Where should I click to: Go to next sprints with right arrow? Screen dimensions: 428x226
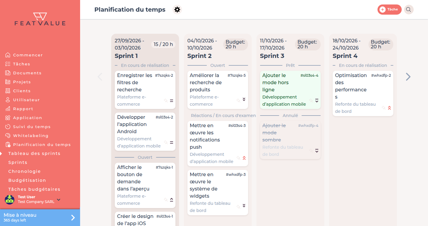tap(408, 77)
